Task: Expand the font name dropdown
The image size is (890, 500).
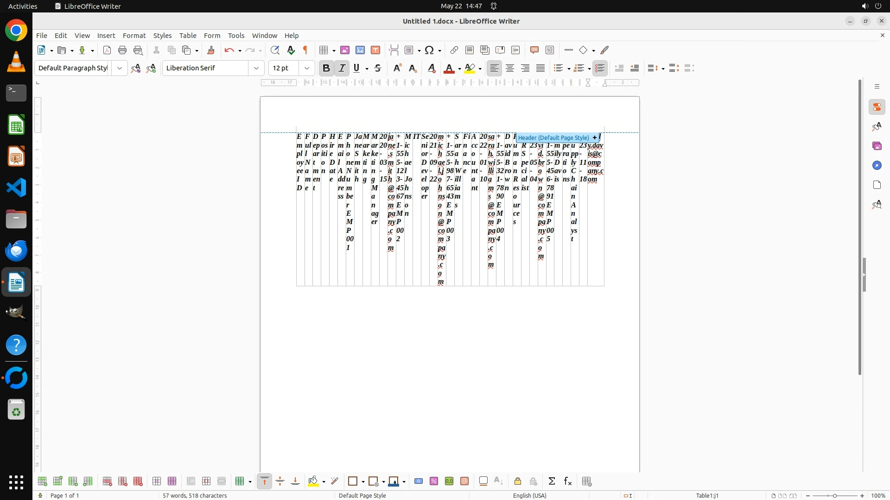Action: tap(256, 68)
